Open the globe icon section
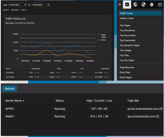The width and height of the screenshot is (164, 137). 135,5
